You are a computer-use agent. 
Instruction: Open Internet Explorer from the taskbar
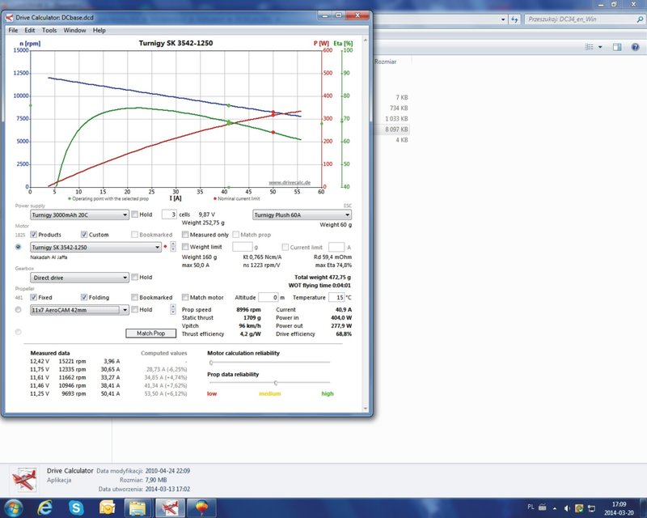[44, 507]
